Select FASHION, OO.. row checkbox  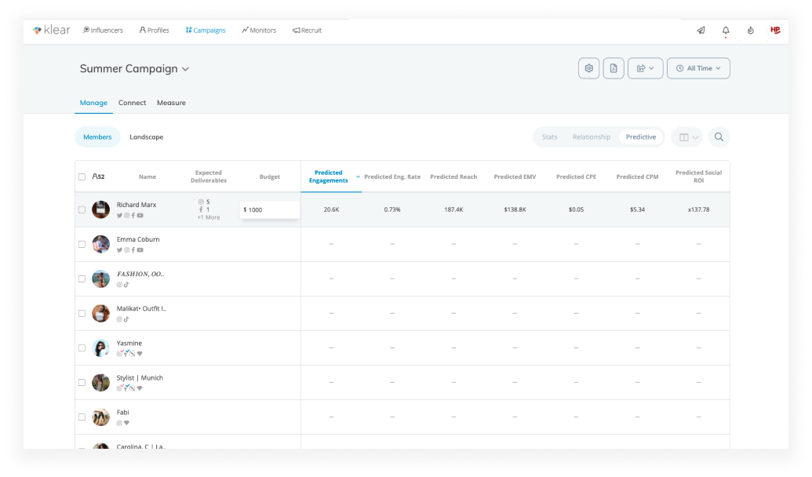(x=82, y=279)
